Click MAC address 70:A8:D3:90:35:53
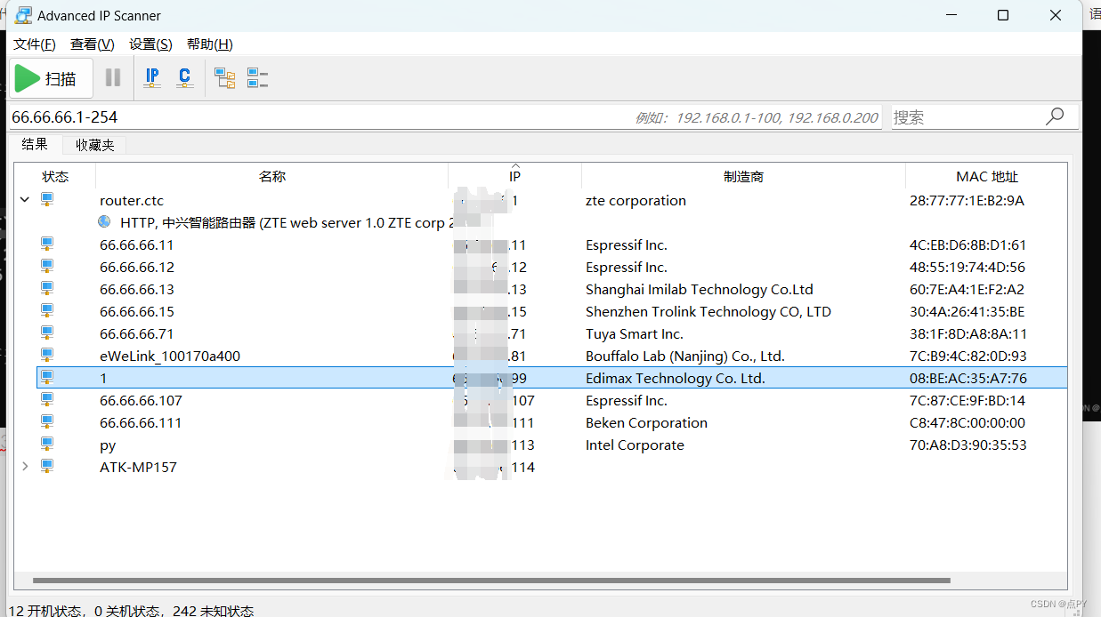The image size is (1101, 617). click(967, 445)
